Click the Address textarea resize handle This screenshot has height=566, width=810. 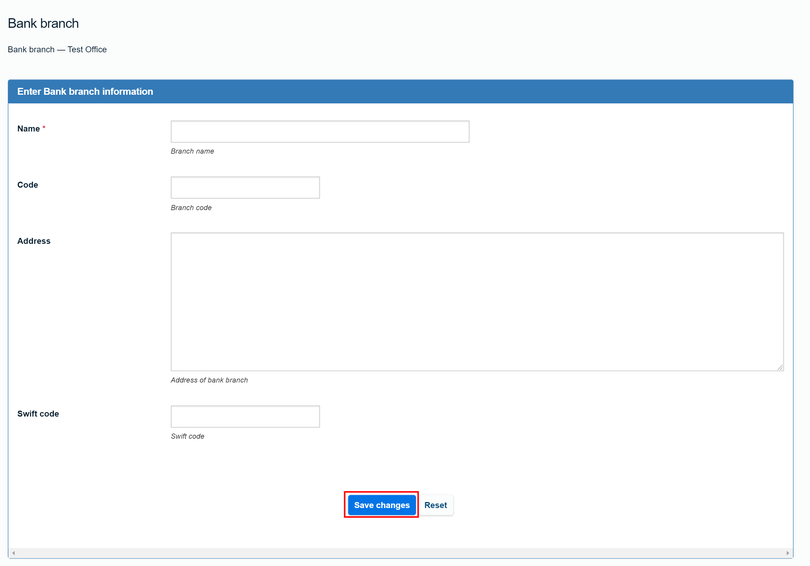tap(780, 367)
